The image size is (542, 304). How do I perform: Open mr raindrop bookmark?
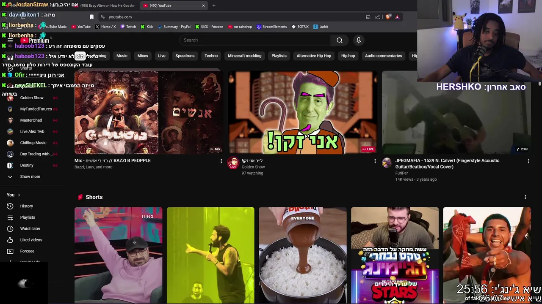(240, 27)
